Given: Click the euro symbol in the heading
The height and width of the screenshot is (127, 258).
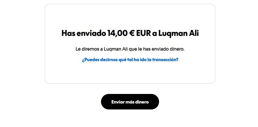Looking at the screenshot, I should pyautogui.click(x=132, y=34).
